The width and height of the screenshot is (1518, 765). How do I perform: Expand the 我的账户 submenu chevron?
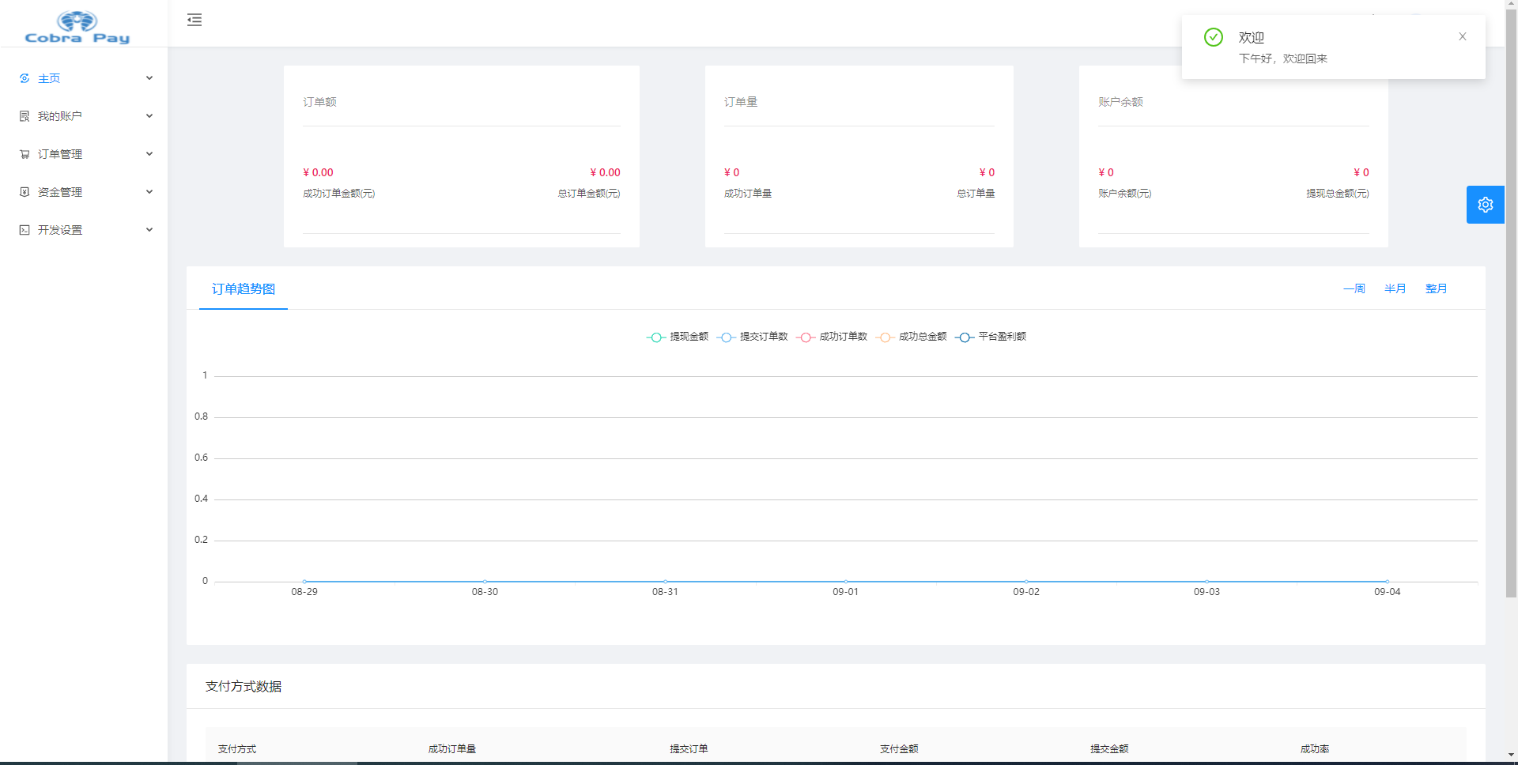click(x=149, y=116)
